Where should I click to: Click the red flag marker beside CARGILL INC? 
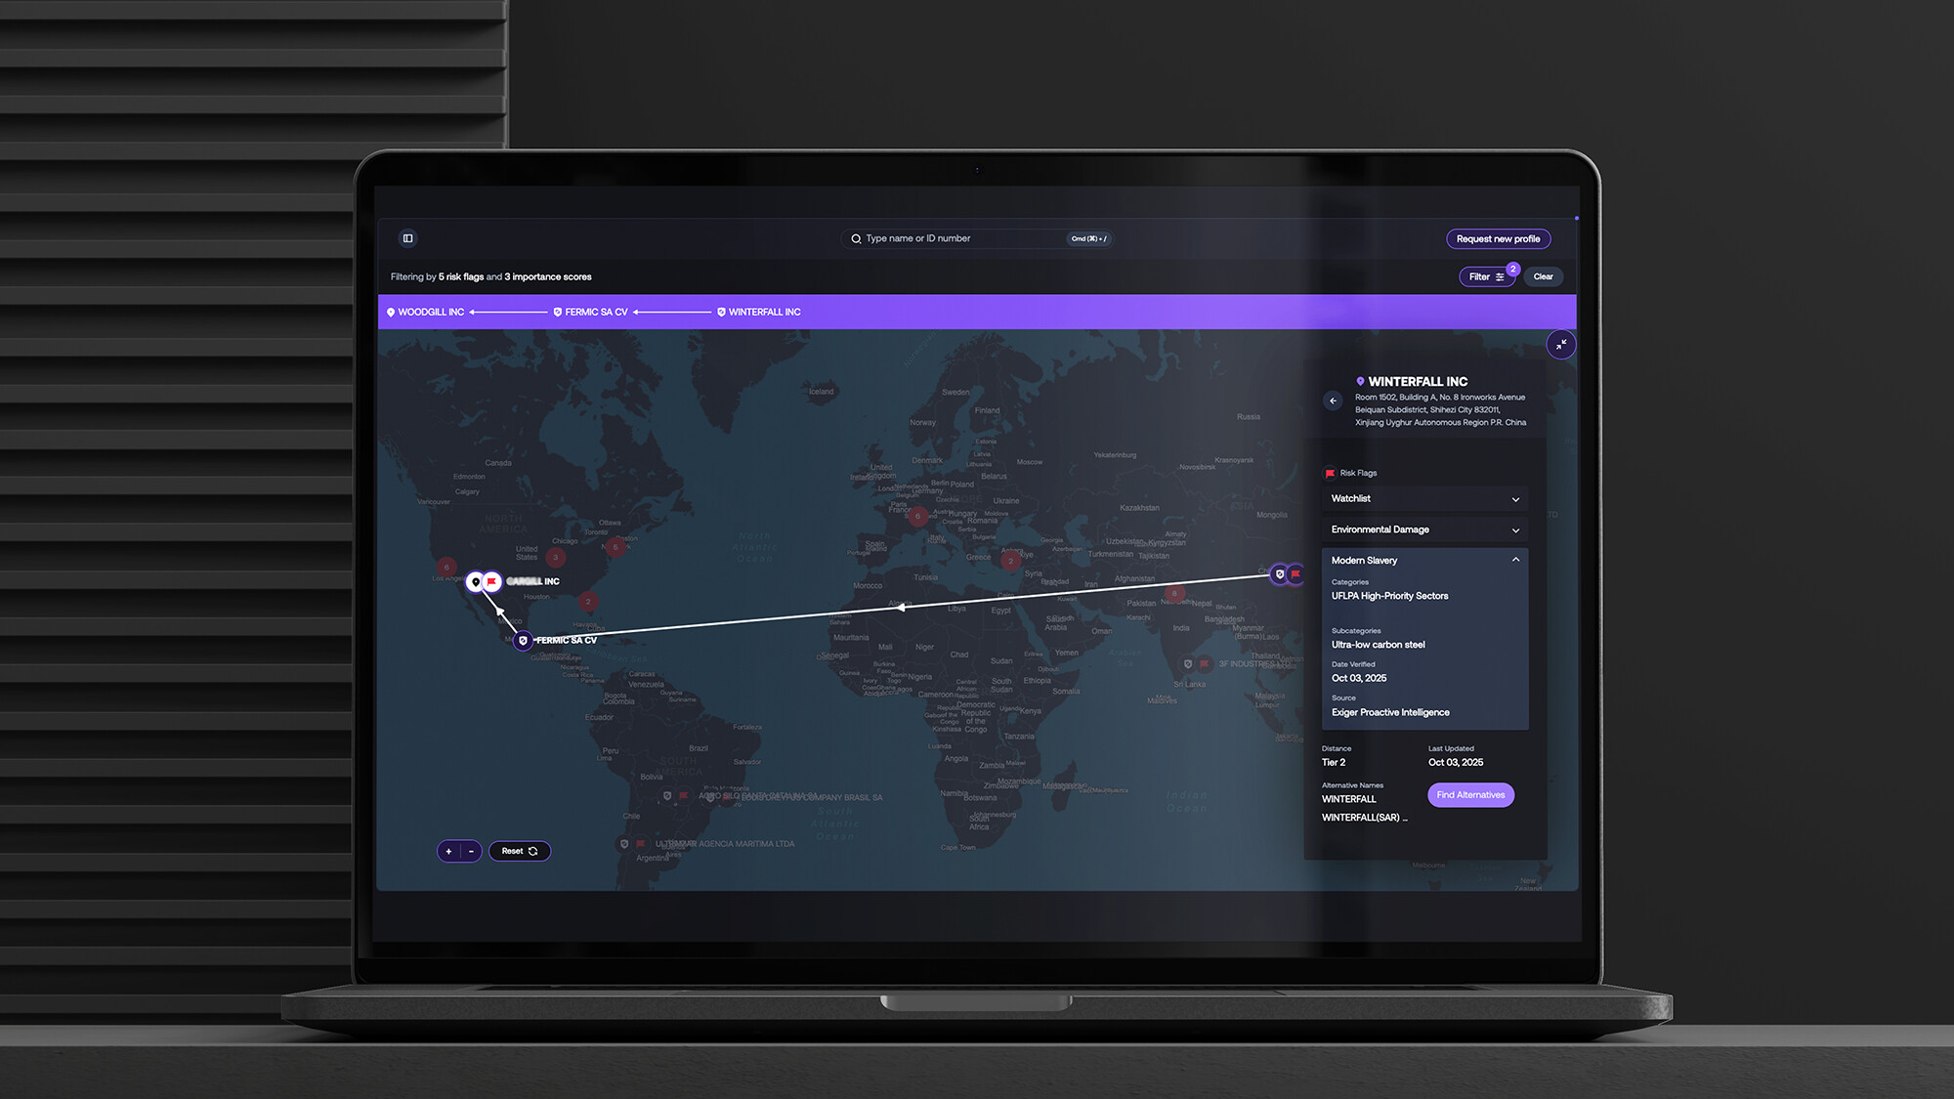point(492,582)
